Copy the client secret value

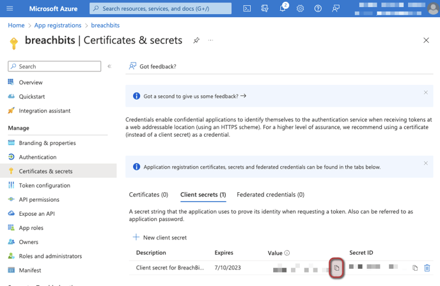(x=336, y=268)
